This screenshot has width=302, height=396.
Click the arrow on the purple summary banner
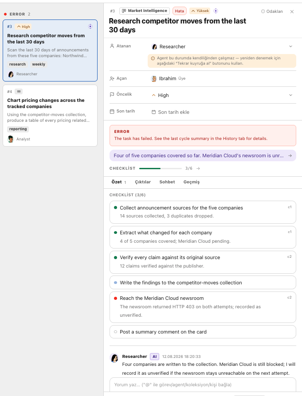(x=290, y=155)
